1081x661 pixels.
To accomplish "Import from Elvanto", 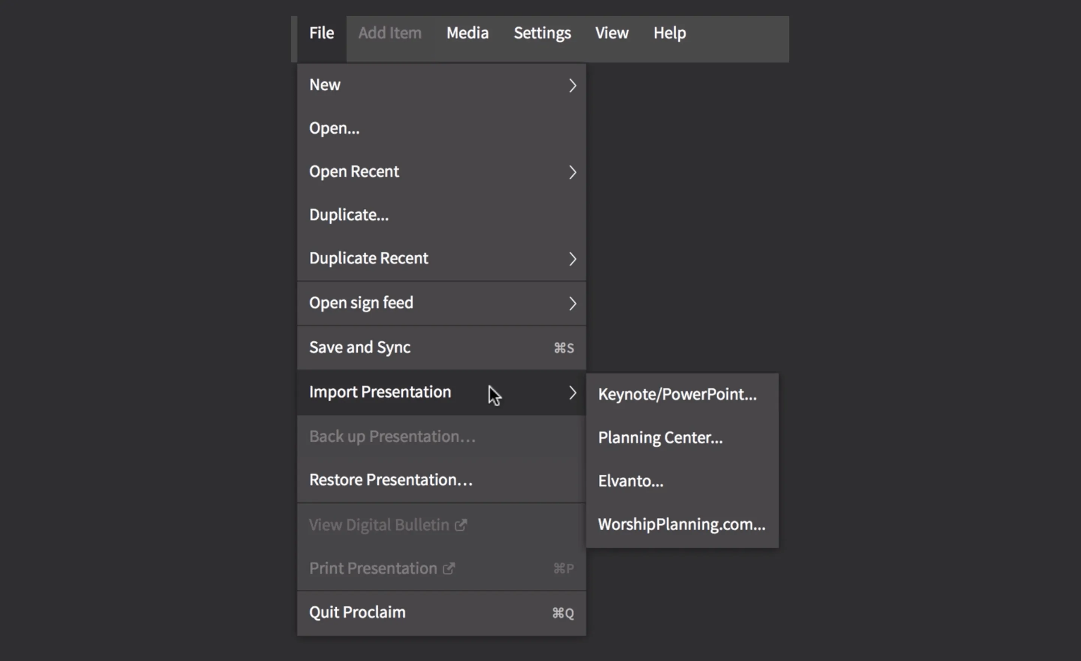I will [631, 480].
